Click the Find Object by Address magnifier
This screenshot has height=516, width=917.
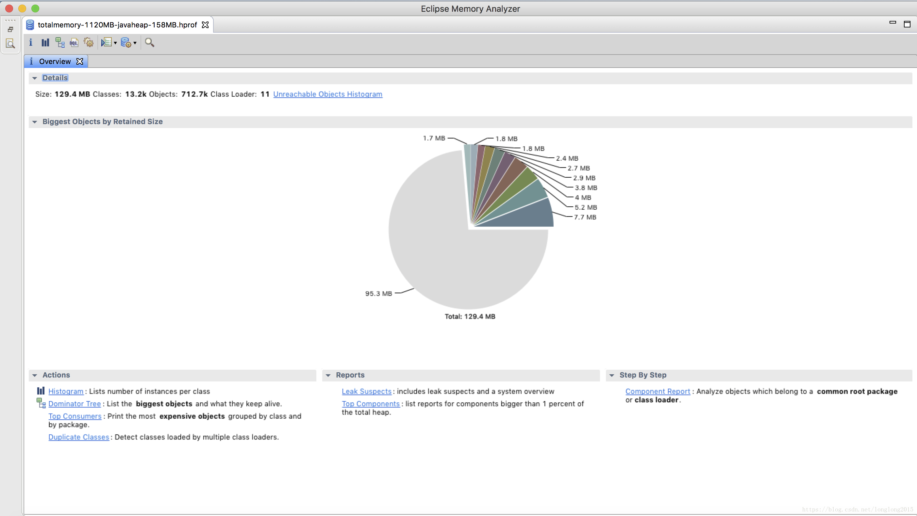coord(150,43)
